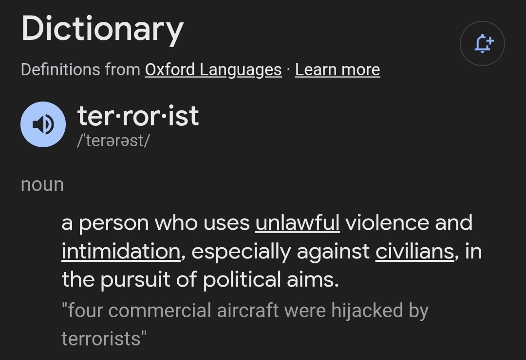Click "especially against" in the definition
526x360 pixels.
click(281, 251)
